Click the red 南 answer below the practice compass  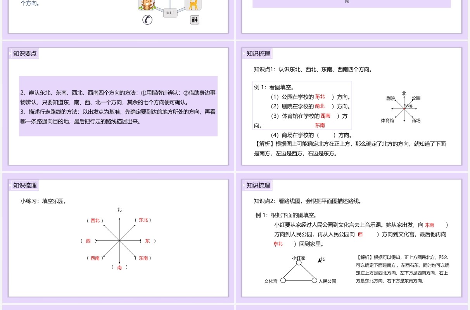click(x=119, y=267)
